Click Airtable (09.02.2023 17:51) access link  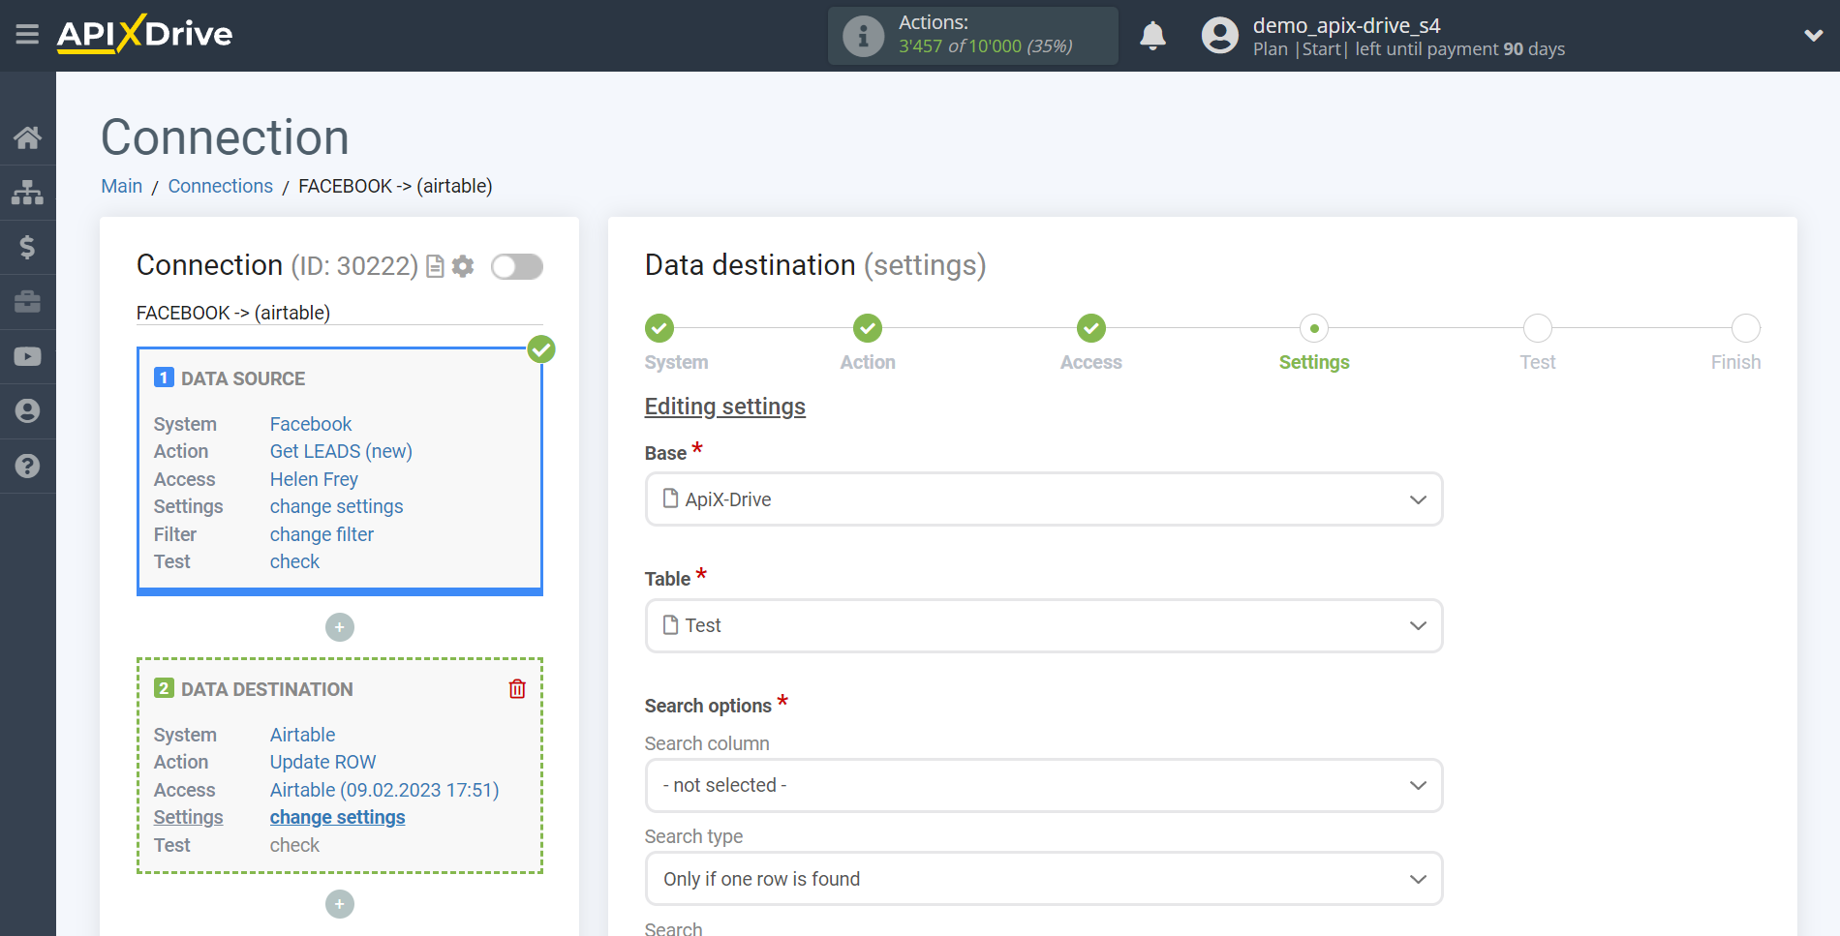(x=384, y=790)
